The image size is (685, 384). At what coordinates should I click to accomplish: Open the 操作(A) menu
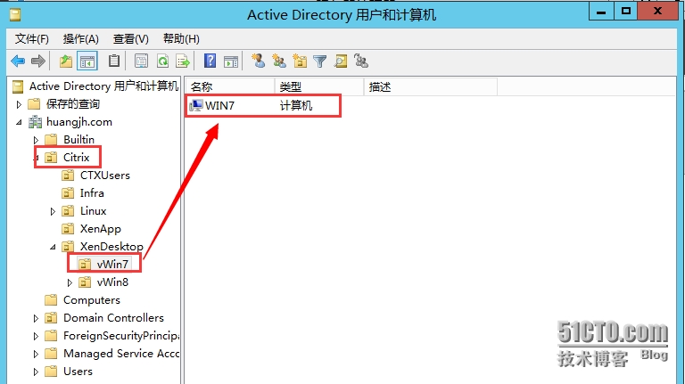click(x=81, y=39)
